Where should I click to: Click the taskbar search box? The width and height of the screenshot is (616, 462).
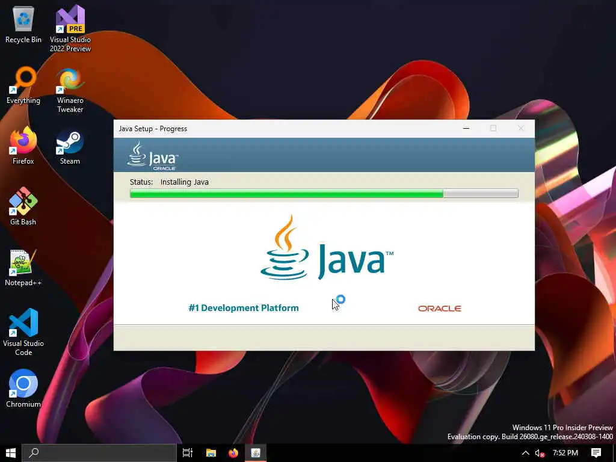point(99,453)
